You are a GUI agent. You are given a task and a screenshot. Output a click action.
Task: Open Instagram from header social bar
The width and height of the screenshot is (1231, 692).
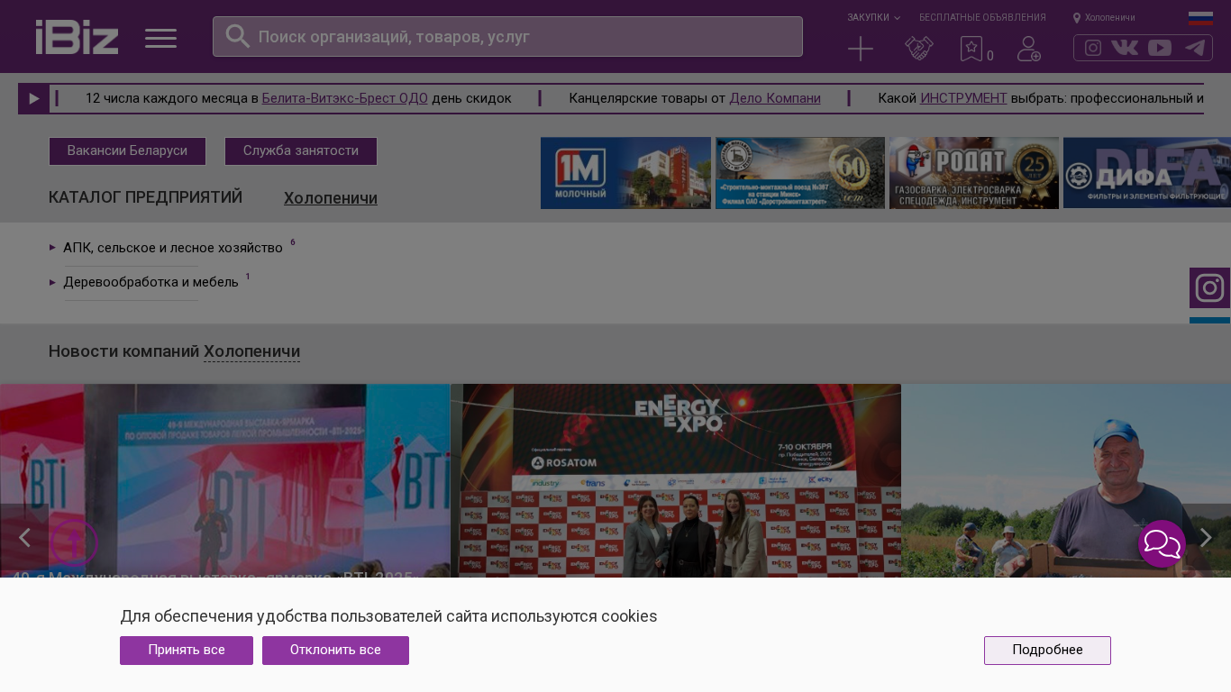click(1093, 48)
